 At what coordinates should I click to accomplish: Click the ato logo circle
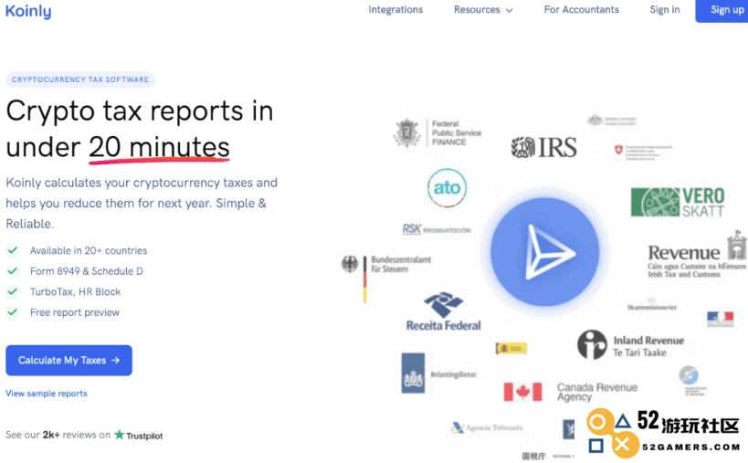(447, 188)
